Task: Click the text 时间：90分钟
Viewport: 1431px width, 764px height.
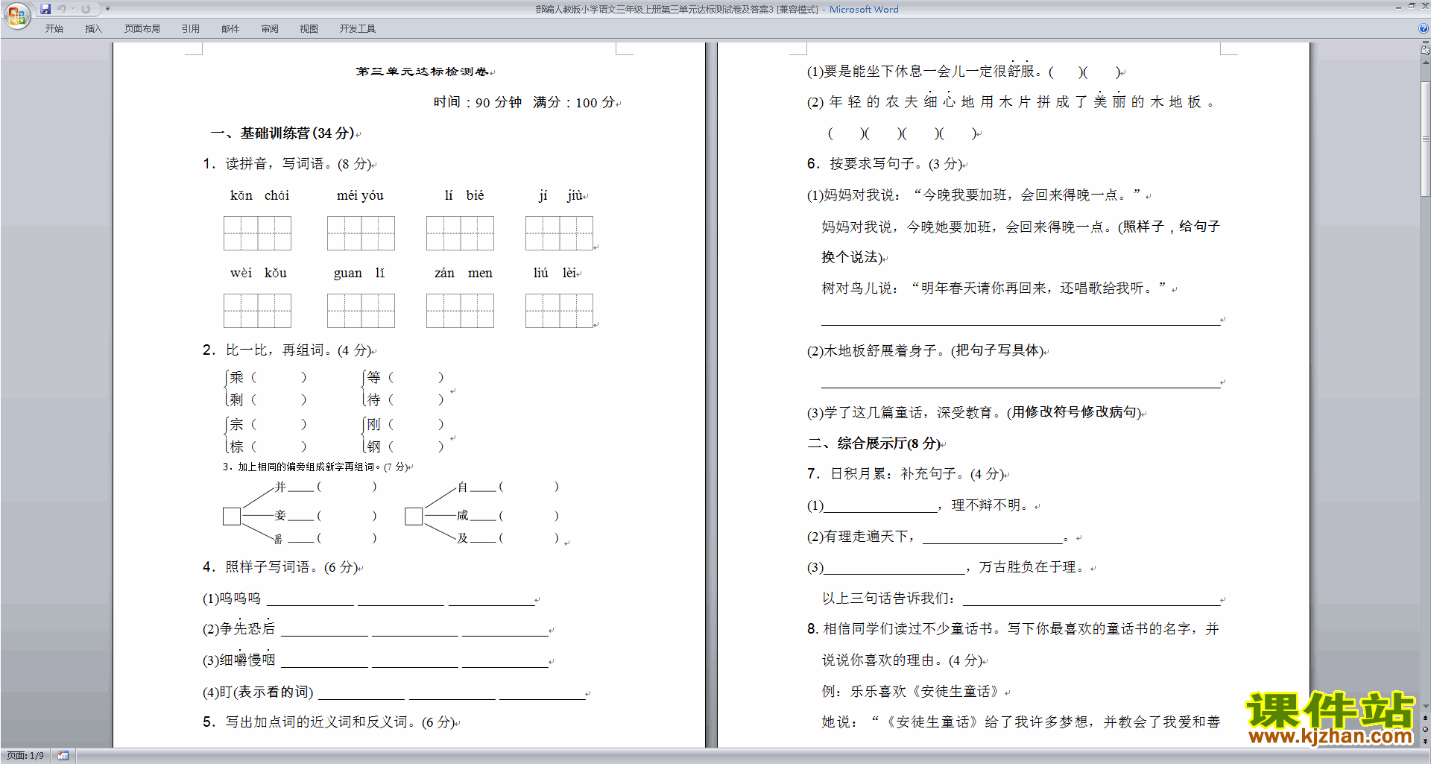Action: point(477,102)
